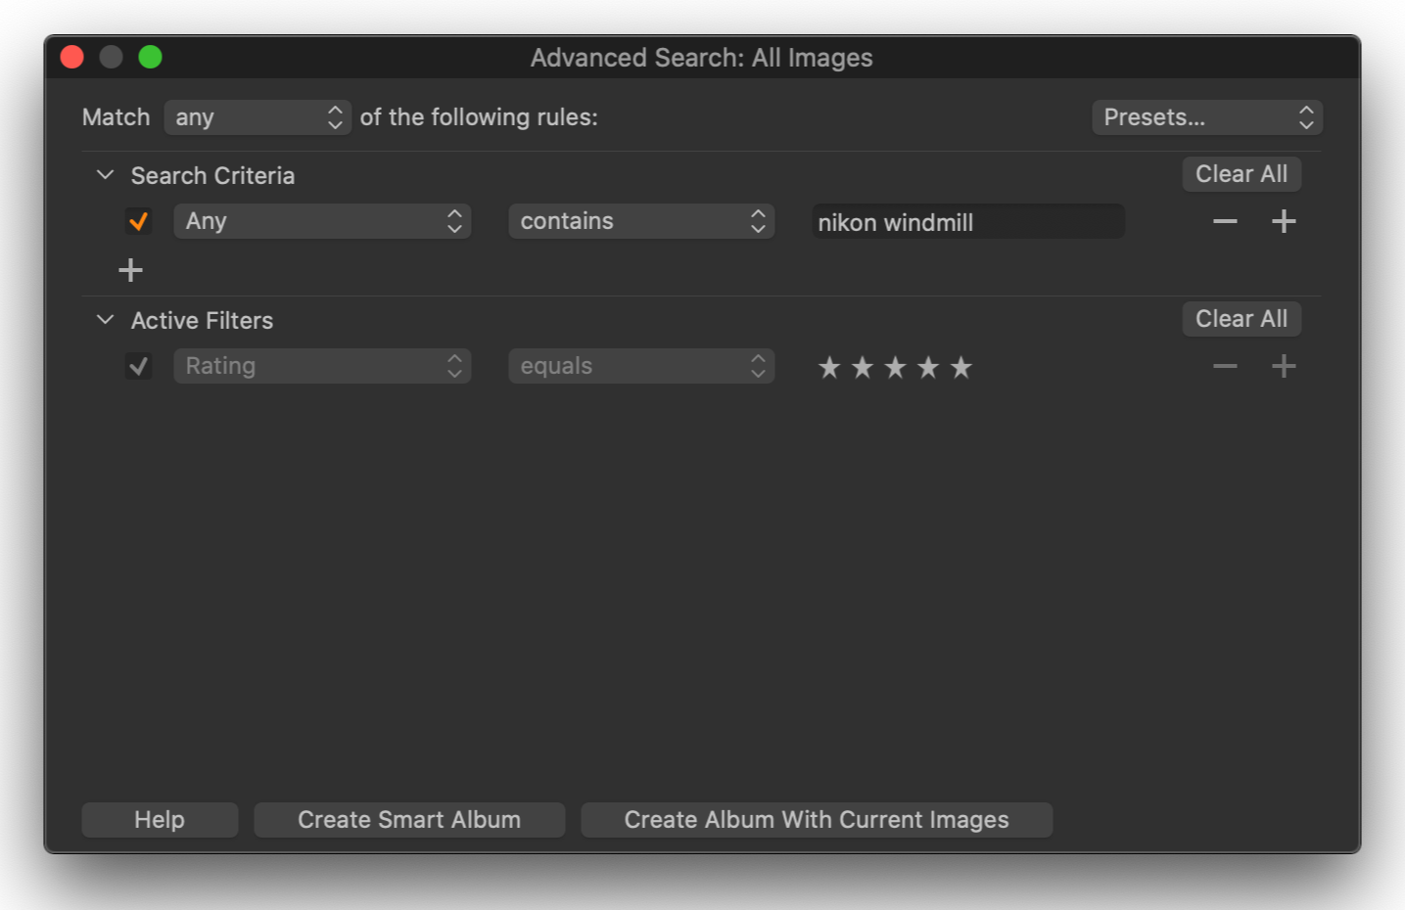Click Create Smart Album
Screen dimensions: 1405x910
409,820
